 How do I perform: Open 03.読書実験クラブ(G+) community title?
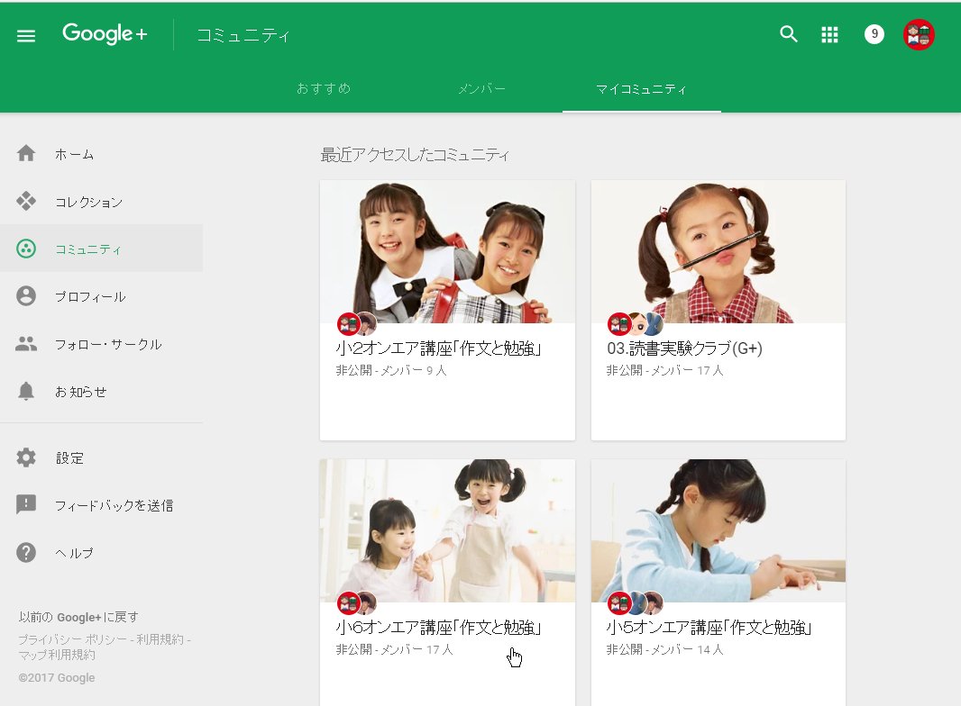(x=684, y=348)
